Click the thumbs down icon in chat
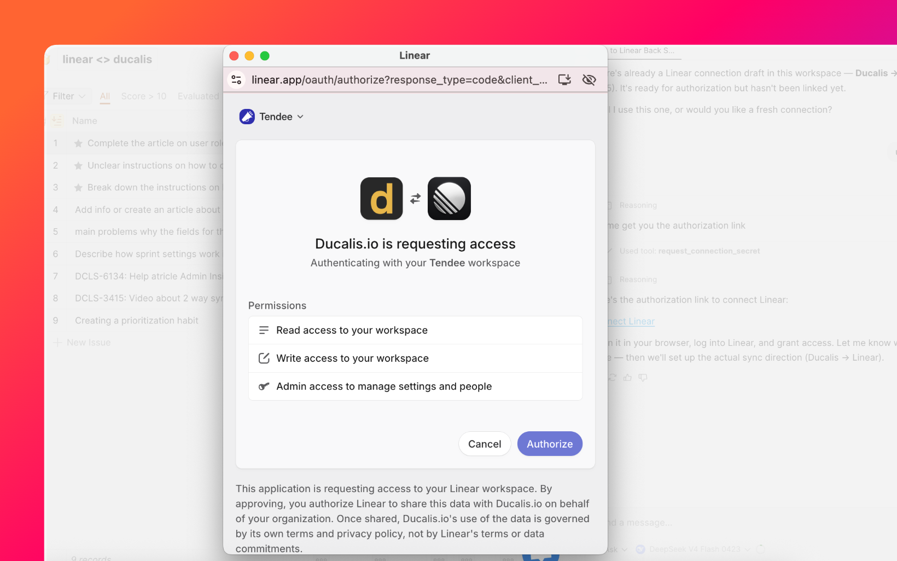897x561 pixels. click(x=643, y=378)
